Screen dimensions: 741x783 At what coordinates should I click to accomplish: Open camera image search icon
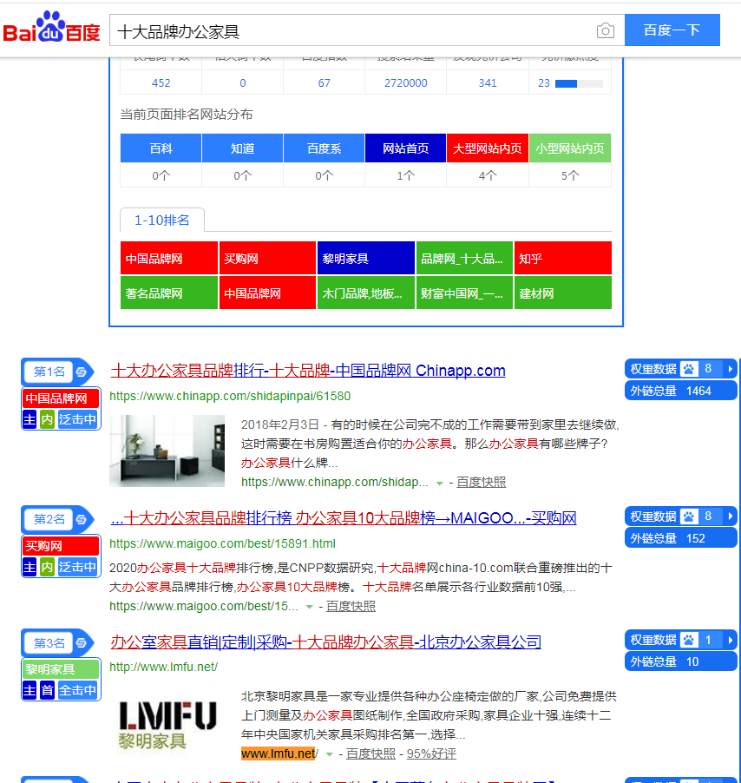pyautogui.click(x=605, y=30)
